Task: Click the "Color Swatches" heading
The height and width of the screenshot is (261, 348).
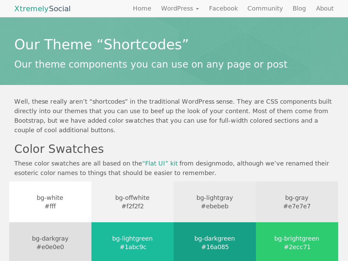Action: [59, 149]
